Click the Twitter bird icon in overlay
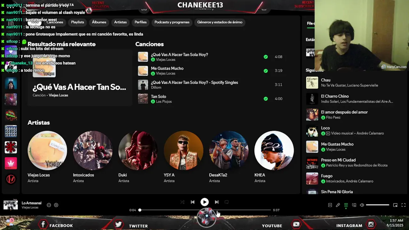 [119, 225]
